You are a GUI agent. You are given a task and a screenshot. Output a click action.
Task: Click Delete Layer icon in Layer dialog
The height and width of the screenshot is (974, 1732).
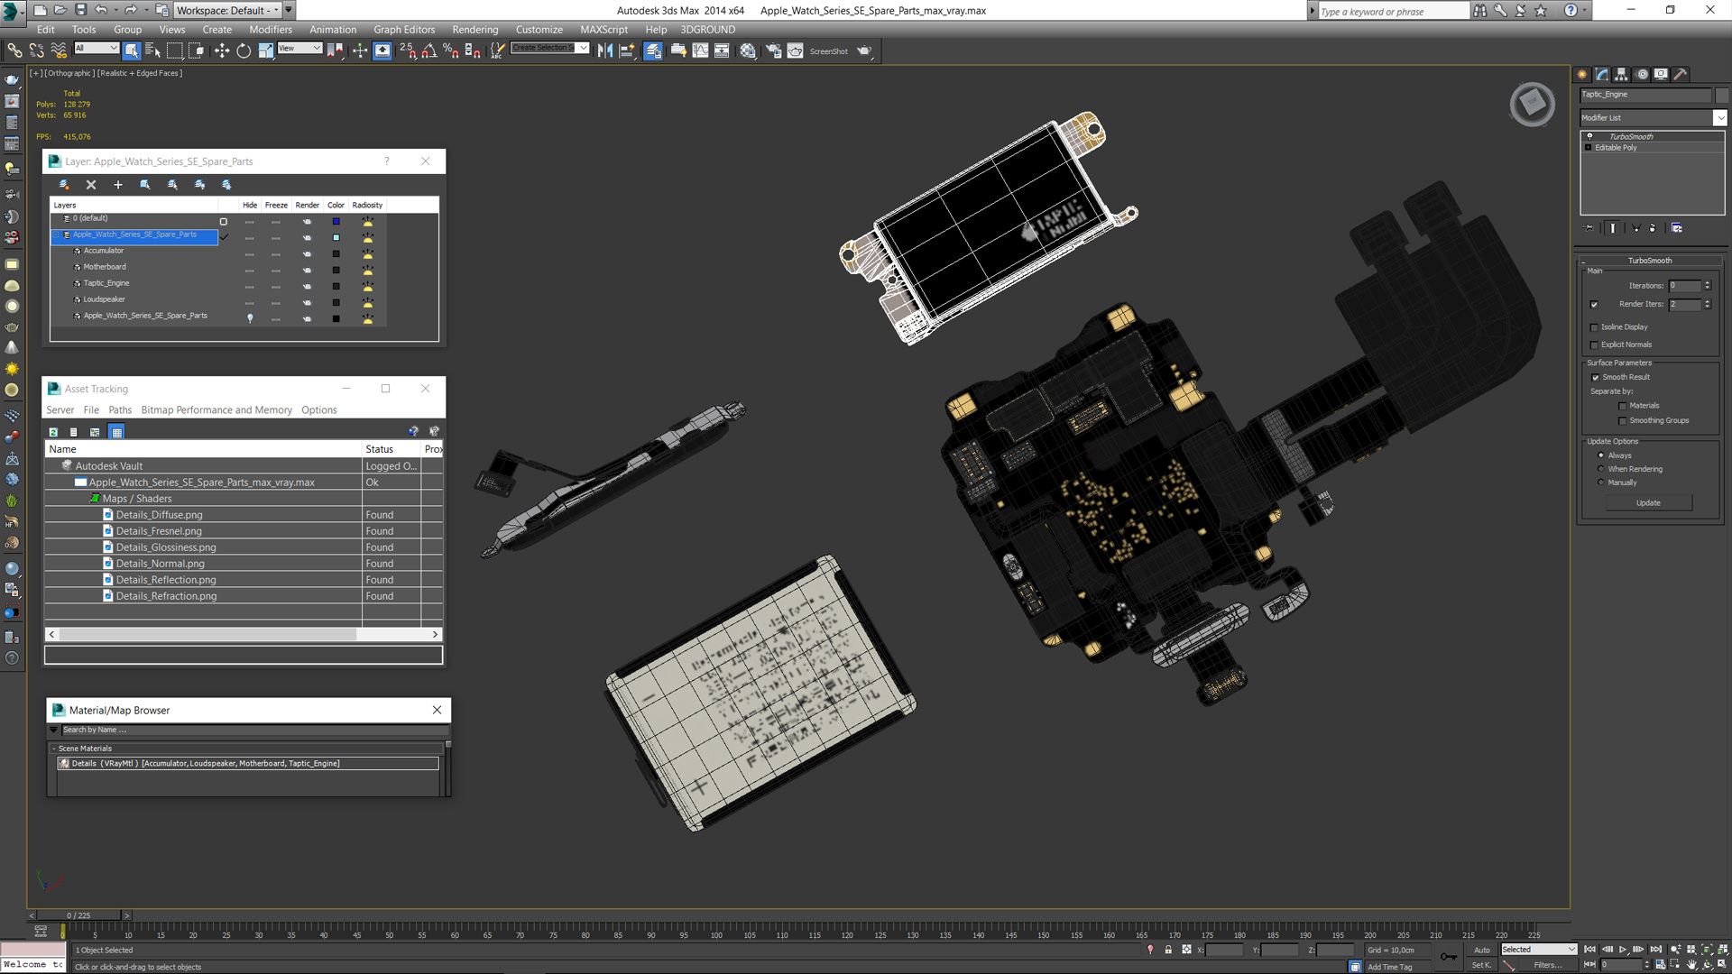click(91, 184)
